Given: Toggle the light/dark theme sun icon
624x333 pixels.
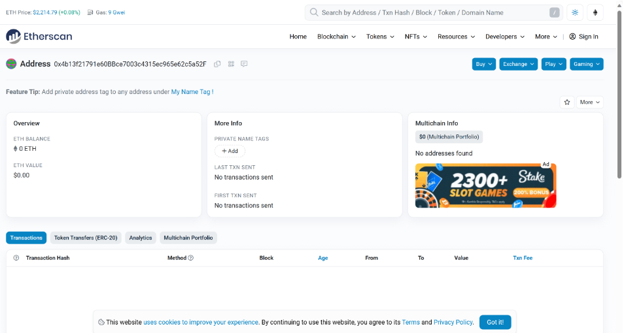Looking at the screenshot, I should (575, 12).
